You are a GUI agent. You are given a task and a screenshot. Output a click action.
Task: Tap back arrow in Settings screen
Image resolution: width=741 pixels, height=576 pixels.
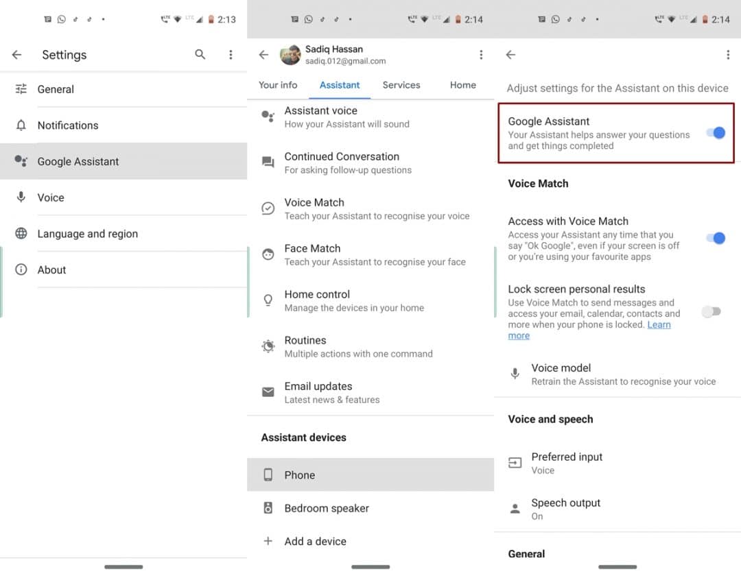[x=17, y=55]
